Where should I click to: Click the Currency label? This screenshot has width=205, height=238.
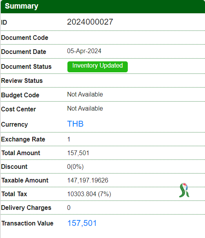click(15, 124)
